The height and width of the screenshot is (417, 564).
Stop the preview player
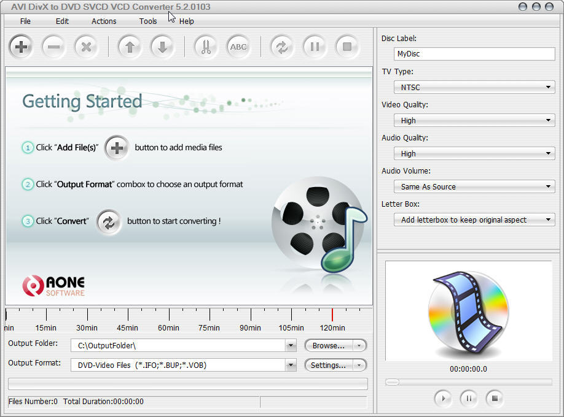[495, 399]
